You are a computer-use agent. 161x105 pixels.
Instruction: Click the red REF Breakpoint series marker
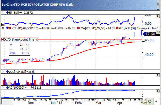tap(117, 28)
